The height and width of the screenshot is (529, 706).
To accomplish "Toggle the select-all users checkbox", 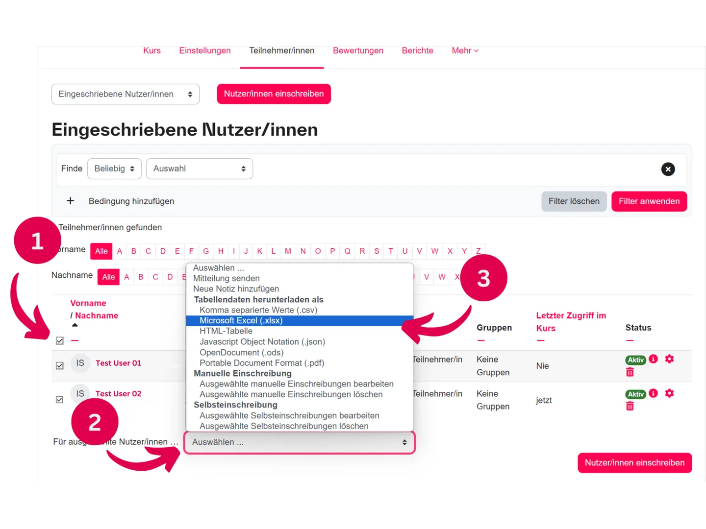I will point(60,340).
